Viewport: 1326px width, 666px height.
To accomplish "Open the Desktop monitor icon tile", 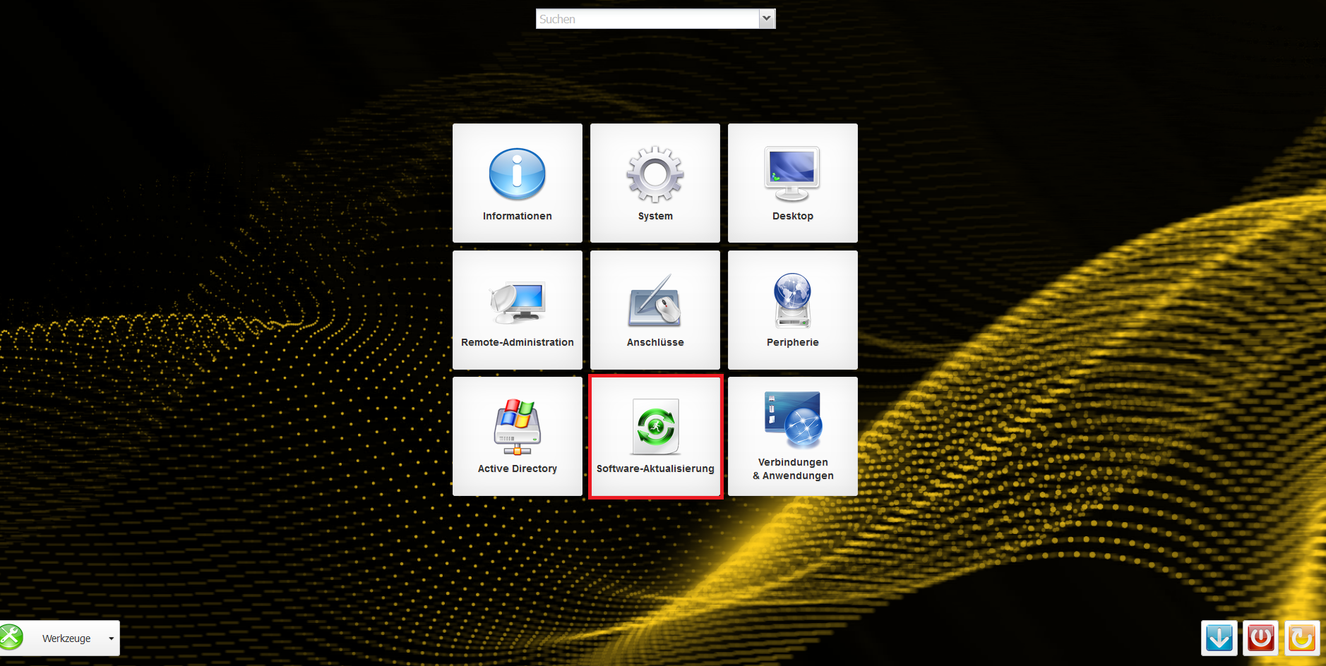I will coord(792,174).
